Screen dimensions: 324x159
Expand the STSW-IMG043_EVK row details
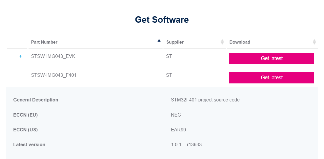tap(20, 56)
